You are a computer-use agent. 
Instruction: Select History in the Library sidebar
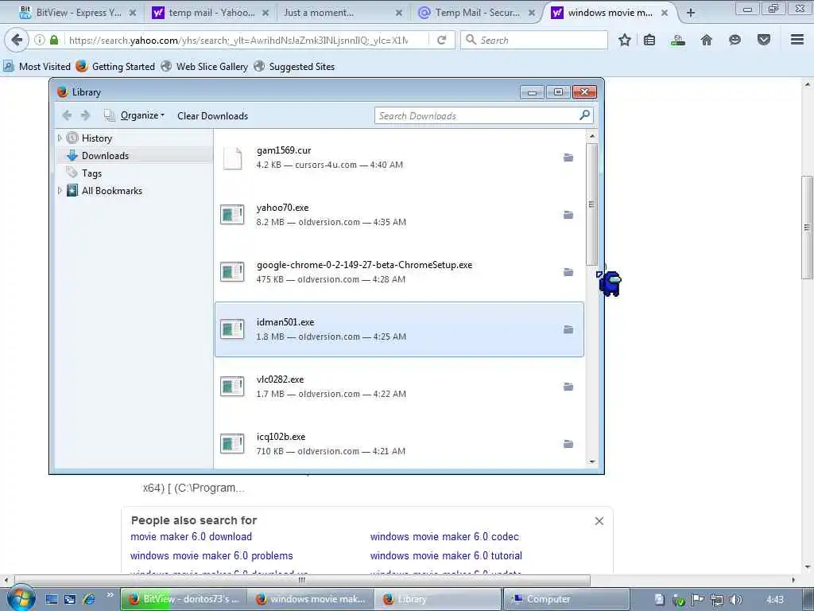[x=96, y=138]
